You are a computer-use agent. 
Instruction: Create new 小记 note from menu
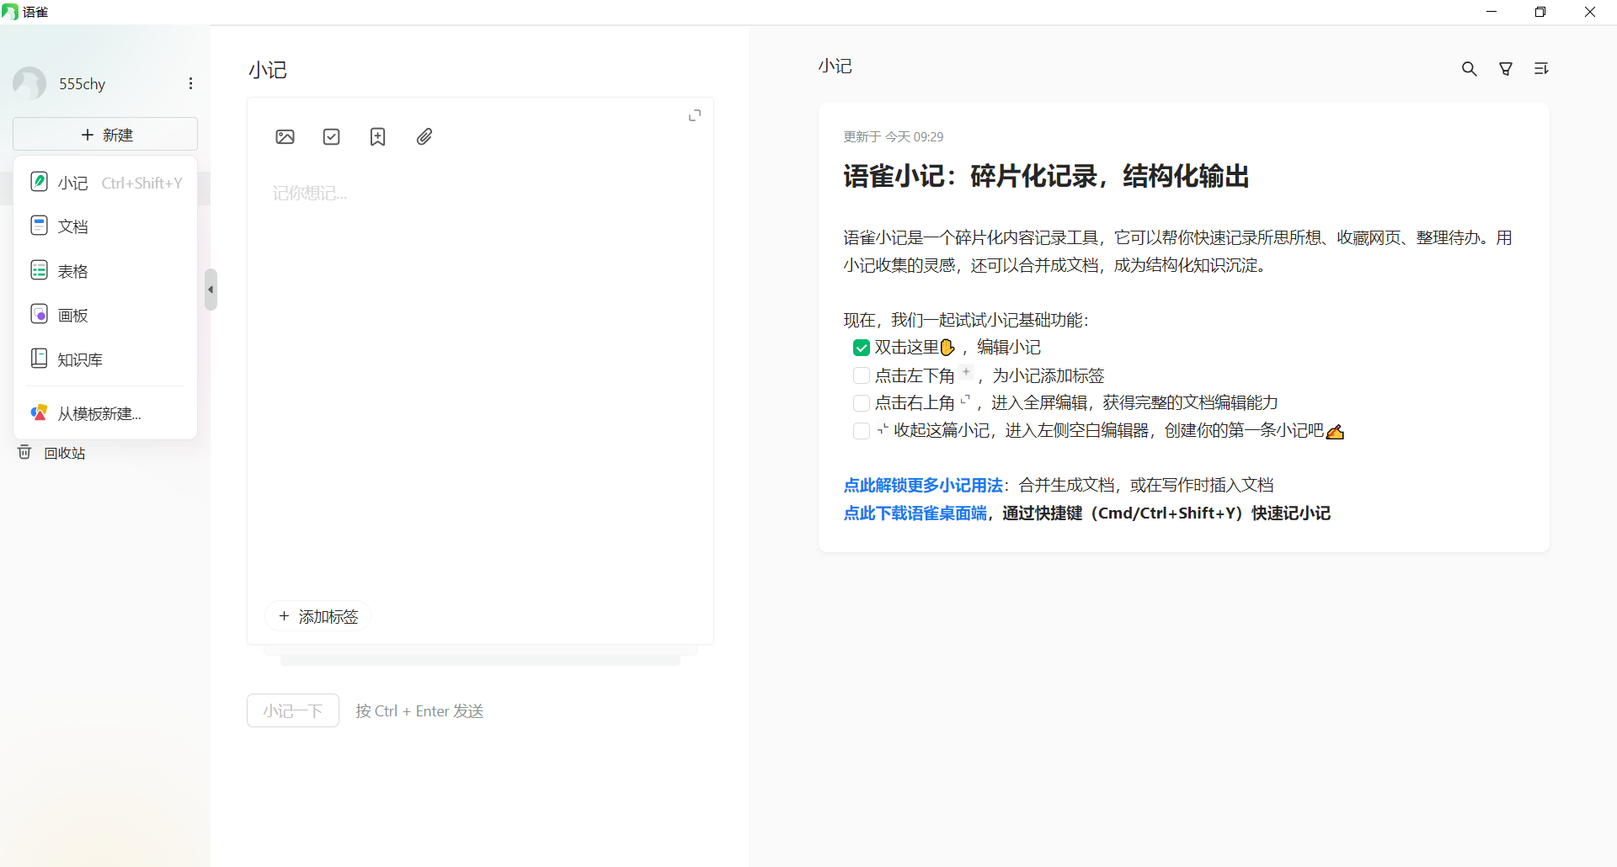coord(105,183)
